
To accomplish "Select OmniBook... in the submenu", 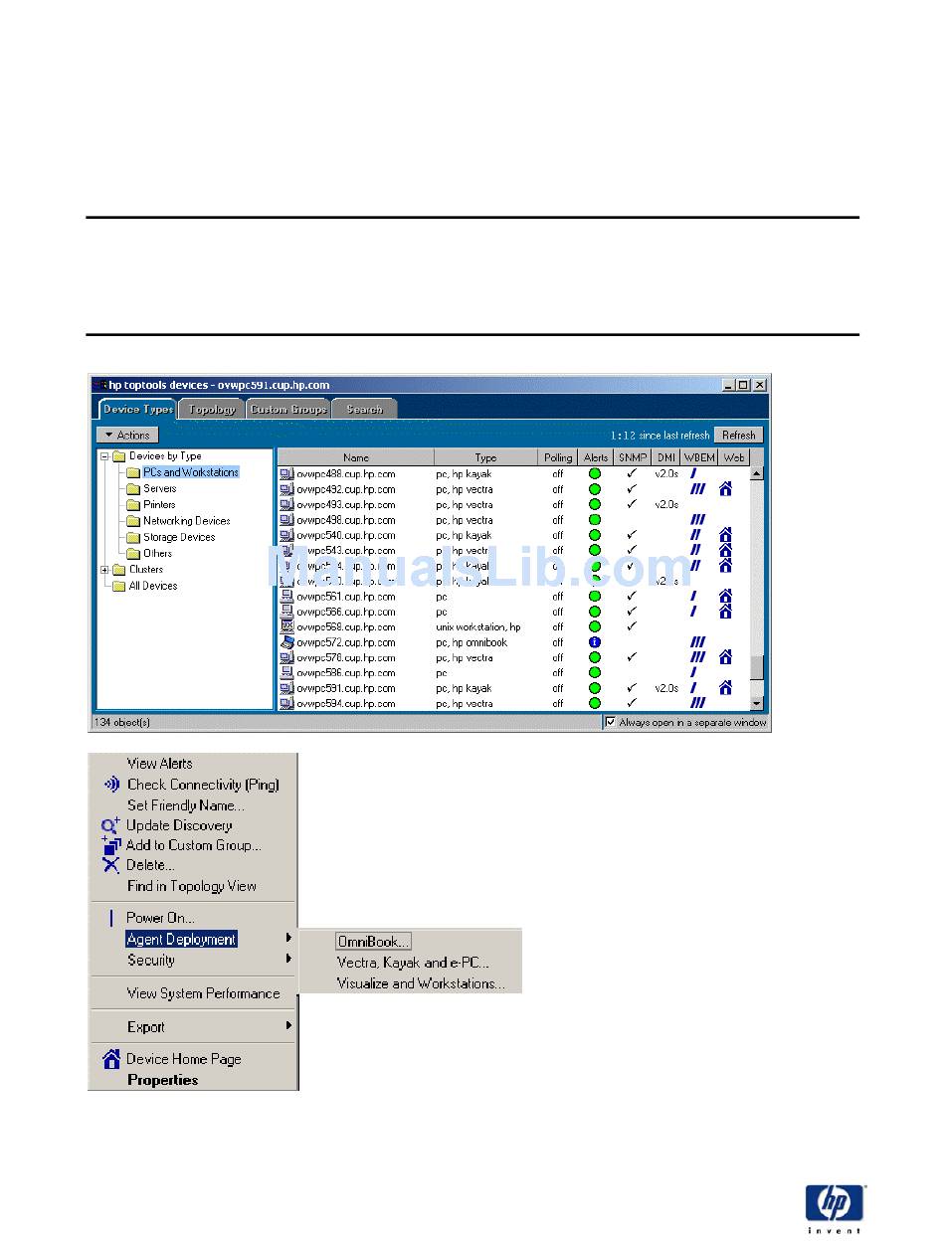I will click(373, 942).
